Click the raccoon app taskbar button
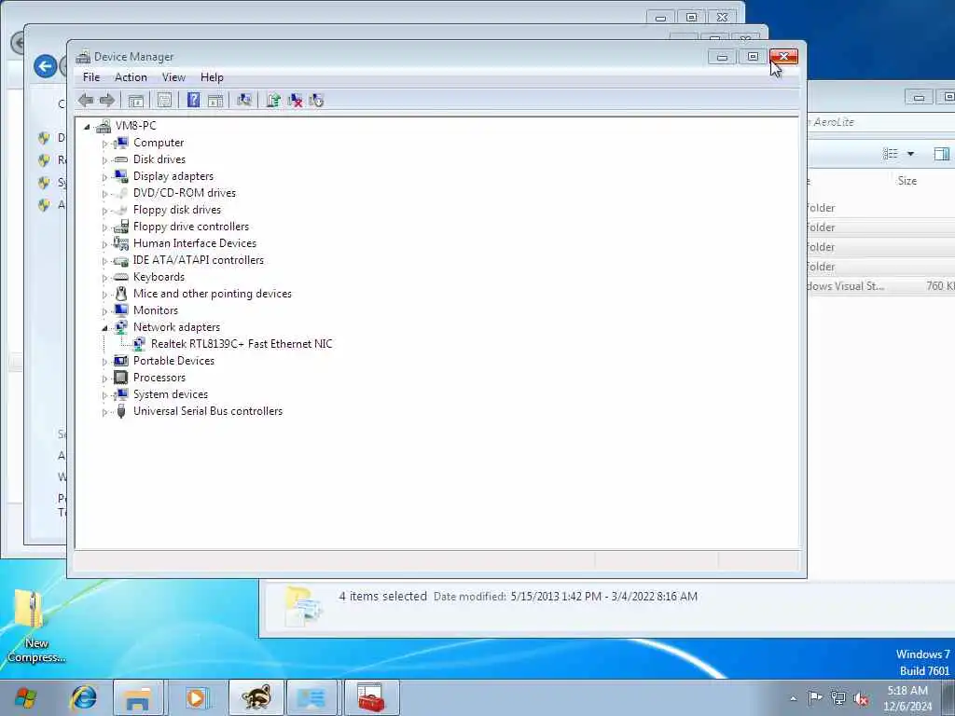This screenshot has height=716, width=955. 256,697
